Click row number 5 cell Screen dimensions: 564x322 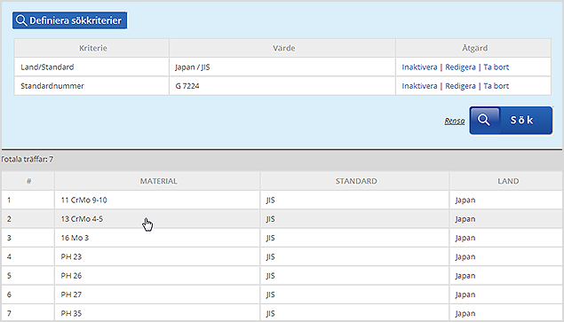tap(28, 276)
